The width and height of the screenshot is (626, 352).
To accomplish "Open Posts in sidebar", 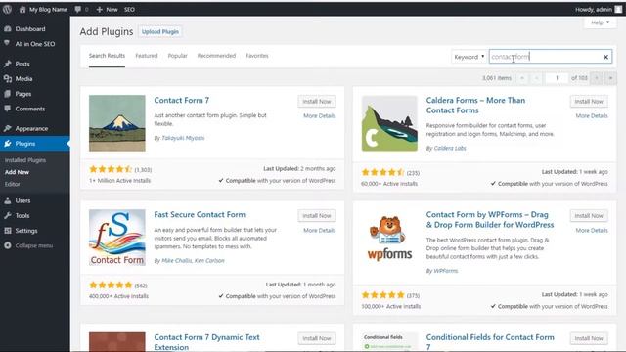I will click(22, 64).
